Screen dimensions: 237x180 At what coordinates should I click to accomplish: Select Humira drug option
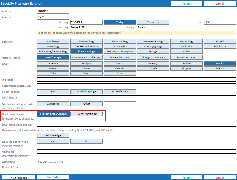coord(220,63)
